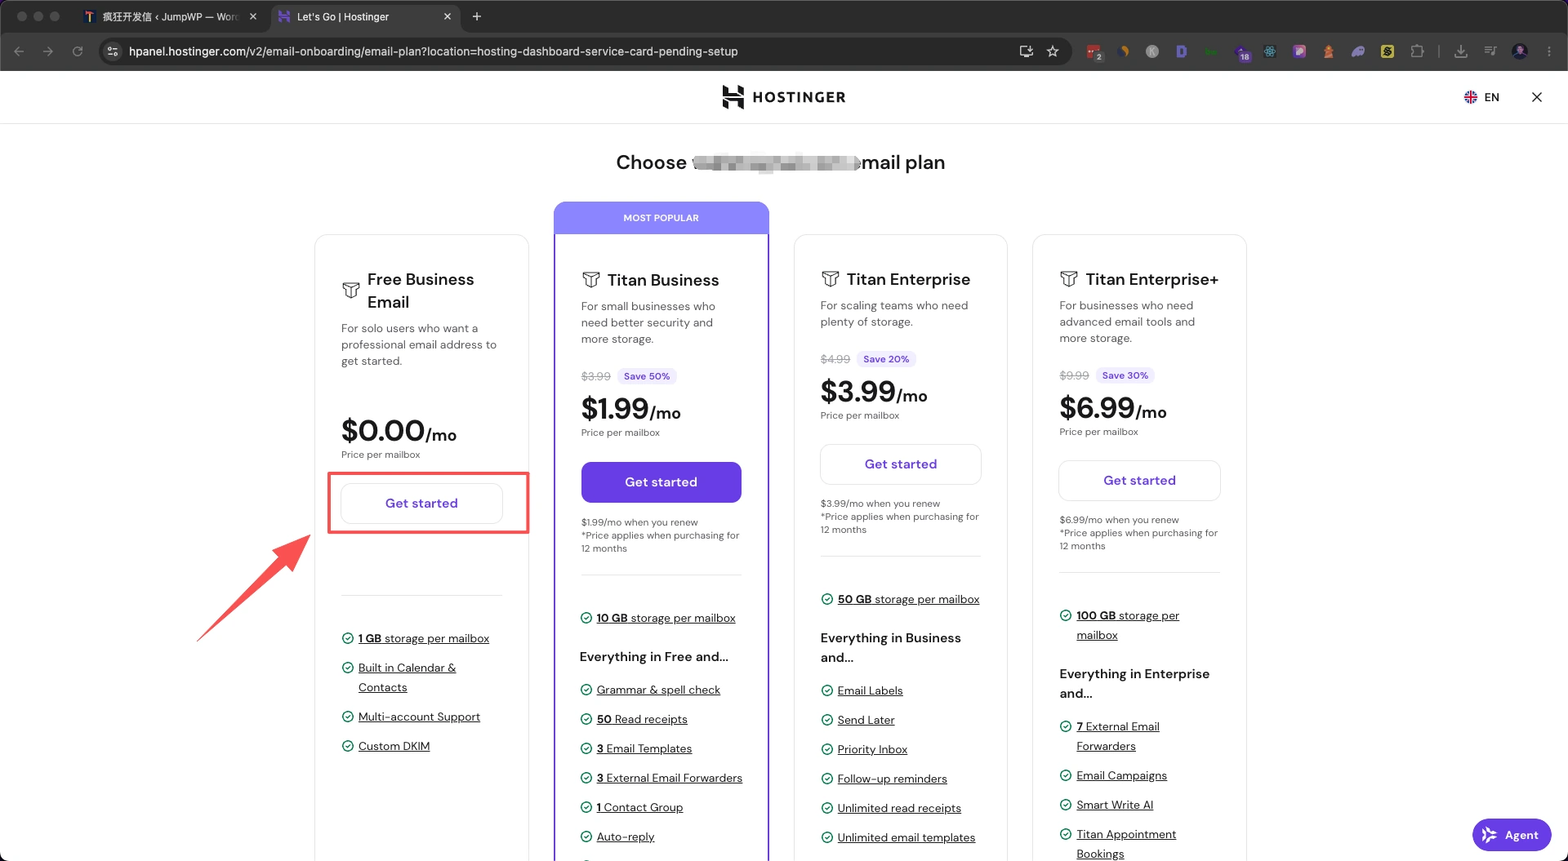Open the Send Later feature link
1568x861 pixels.
(866, 721)
